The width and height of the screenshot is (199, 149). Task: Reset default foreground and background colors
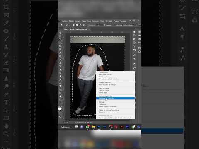pyautogui.click(x=59, y=106)
